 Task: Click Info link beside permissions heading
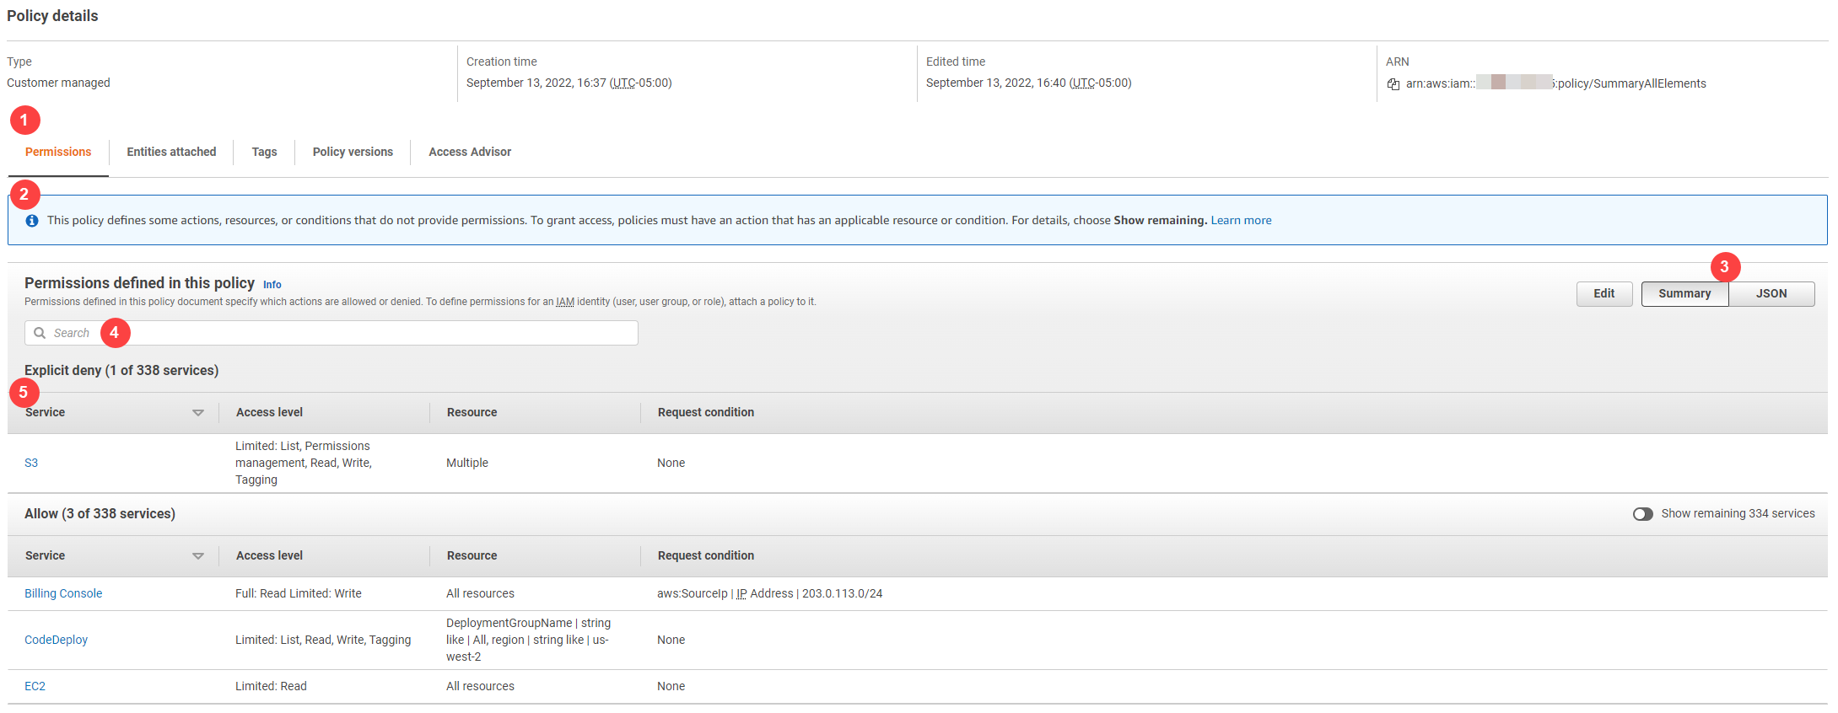coord(272,285)
